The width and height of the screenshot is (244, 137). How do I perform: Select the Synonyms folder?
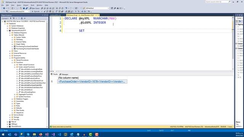point(17,56)
